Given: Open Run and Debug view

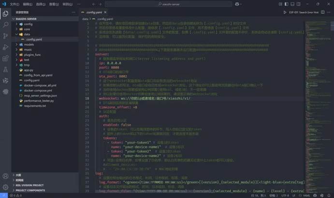Looking at the screenshot, I should coord(5,47).
